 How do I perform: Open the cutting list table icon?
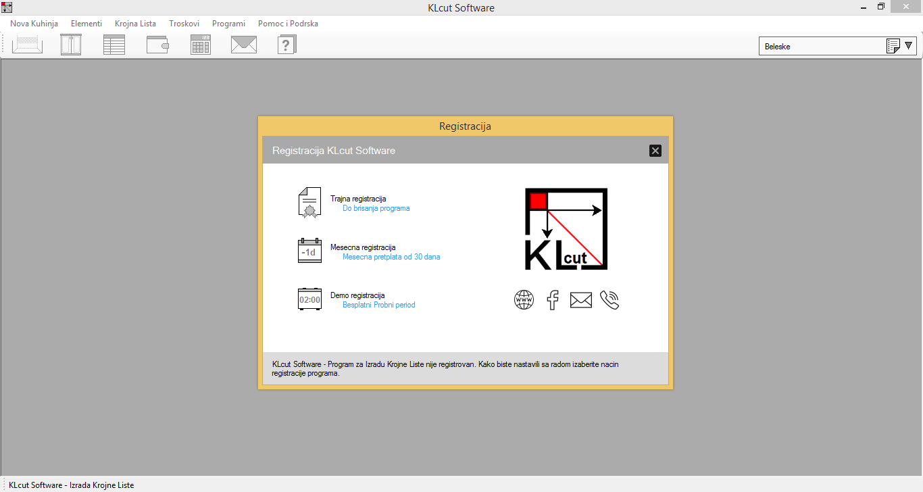(x=114, y=45)
